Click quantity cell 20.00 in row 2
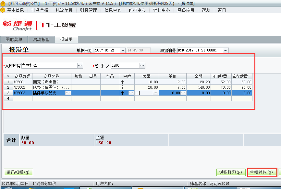The height and width of the screenshot is (189, 281). [147, 87]
